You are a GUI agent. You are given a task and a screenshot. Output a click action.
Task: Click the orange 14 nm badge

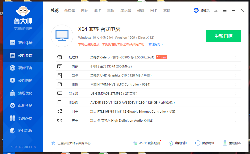pyautogui.click(x=162, y=57)
